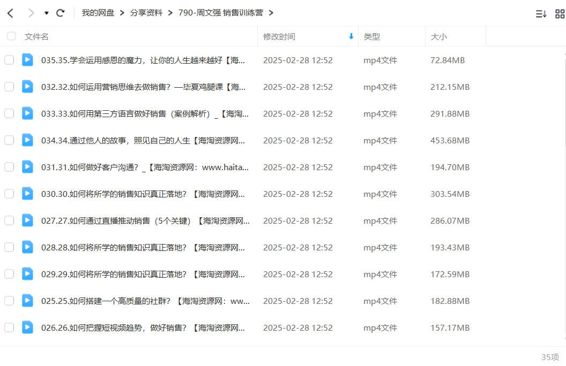Check the box for file 026.26
Screen dimensions: 566x366
click(9, 327)
